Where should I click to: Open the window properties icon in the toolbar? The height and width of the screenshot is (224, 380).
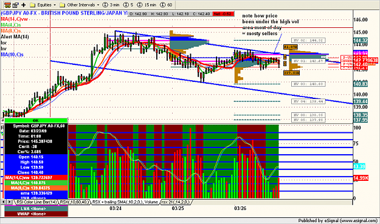click(x=16, y=5)
